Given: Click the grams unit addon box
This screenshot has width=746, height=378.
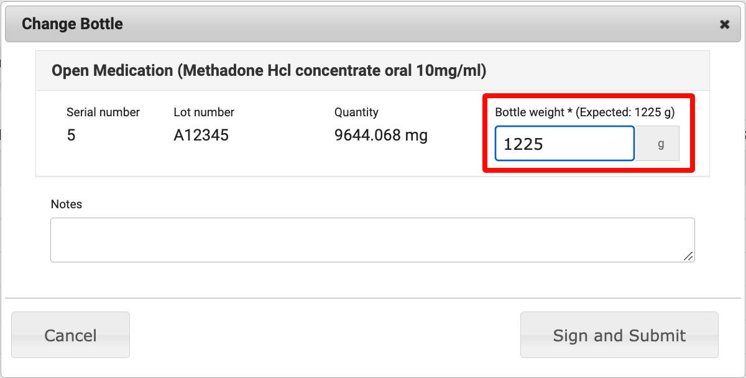Looking at the screenshot, I should (x=660, y=144).
